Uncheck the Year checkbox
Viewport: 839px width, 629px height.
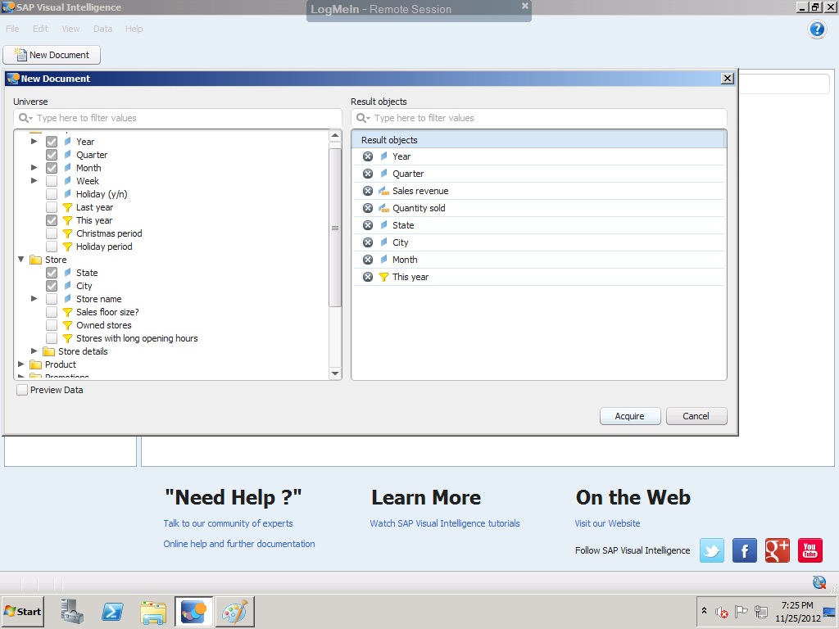coord(52,142)
